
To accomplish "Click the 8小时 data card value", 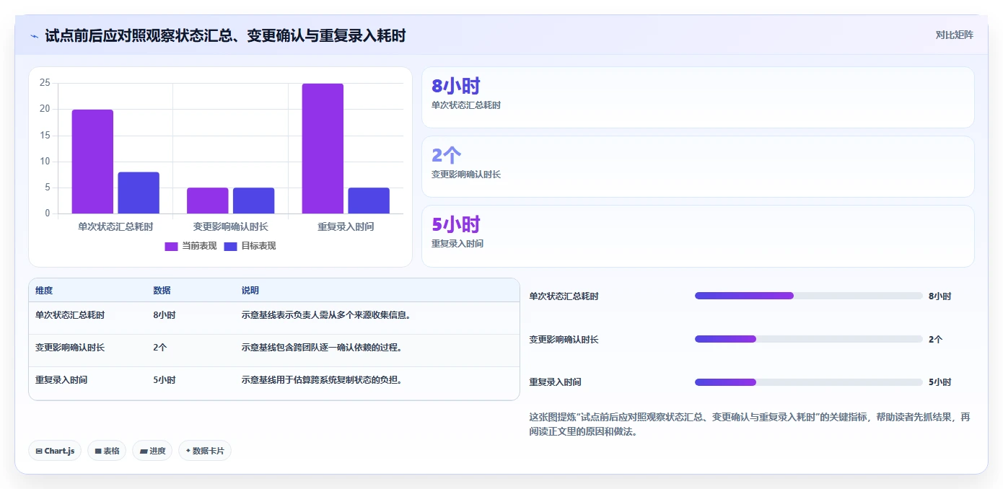I will coord(455,86).
